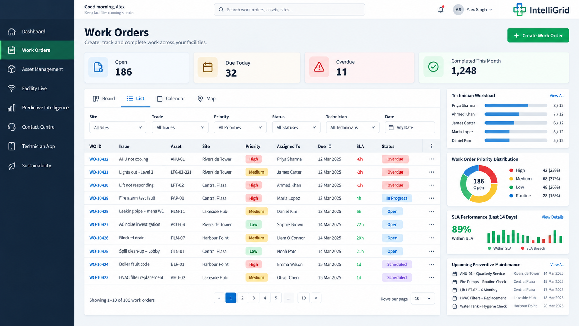Open SLA Performance View Details
Image resolution: width=579 pixels, height=326 pixels.
click(553, 217)
